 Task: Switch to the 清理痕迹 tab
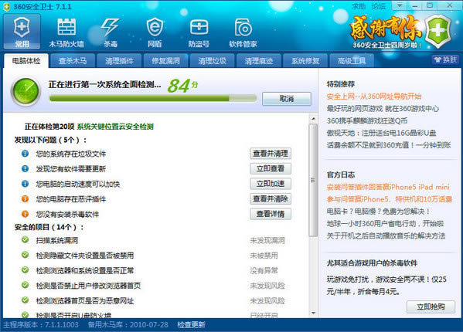(x=259, y=61)
